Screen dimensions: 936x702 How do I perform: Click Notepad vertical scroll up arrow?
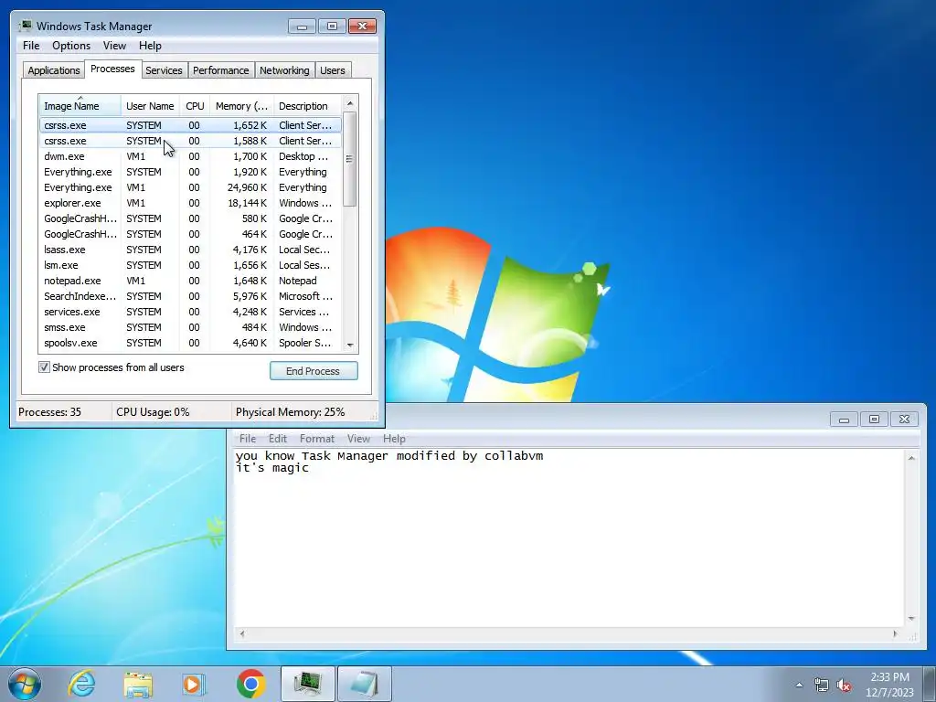tap(911, 458)
